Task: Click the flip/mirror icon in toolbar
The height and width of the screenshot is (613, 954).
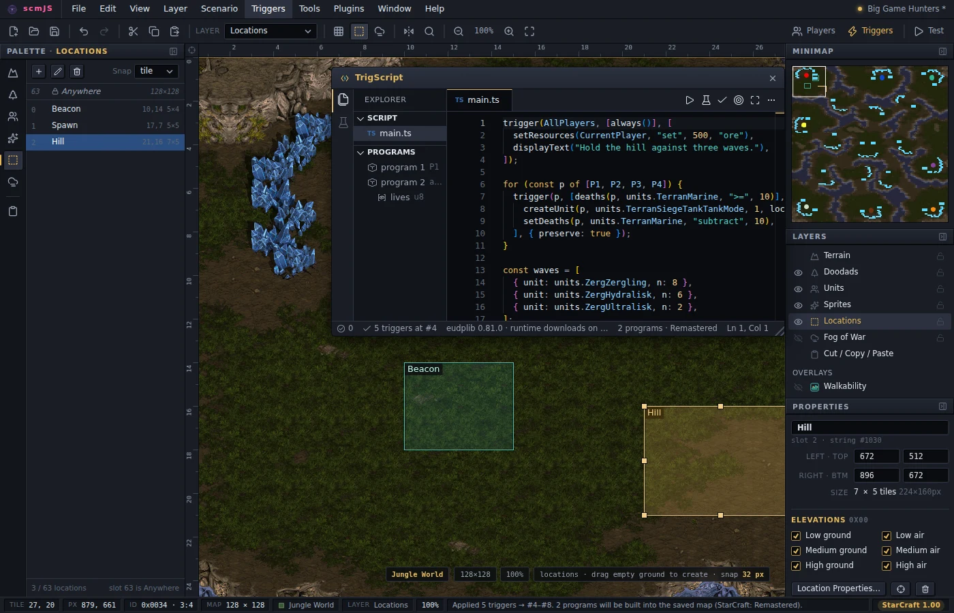Action: (x=409, y=31)
